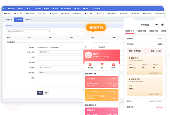Screen dimensions: 170x115
Task: Select the 办理套餐卡 radio button
Action: coord(50,47)
